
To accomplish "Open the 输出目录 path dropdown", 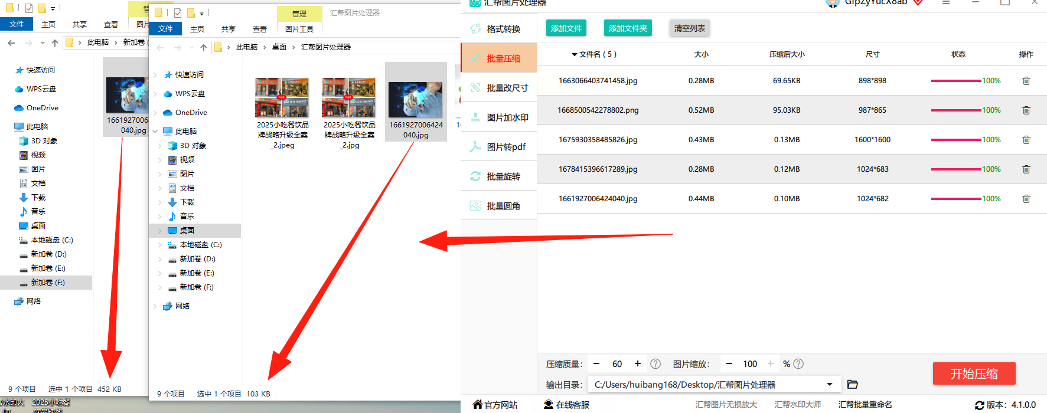I will click(x=830, y=385).
